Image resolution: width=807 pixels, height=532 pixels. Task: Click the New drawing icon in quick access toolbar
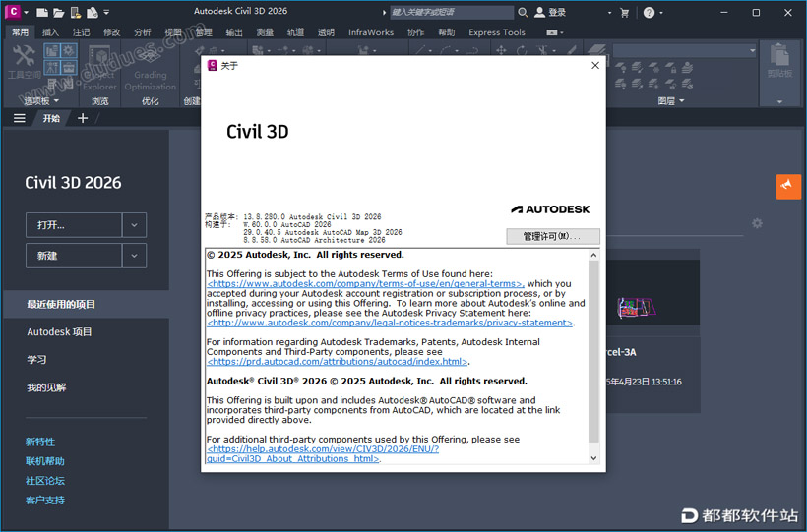pos(42,12)
